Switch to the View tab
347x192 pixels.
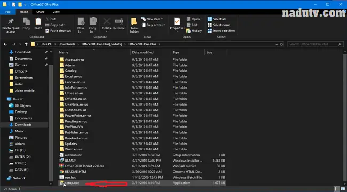(x=56, y=12)
